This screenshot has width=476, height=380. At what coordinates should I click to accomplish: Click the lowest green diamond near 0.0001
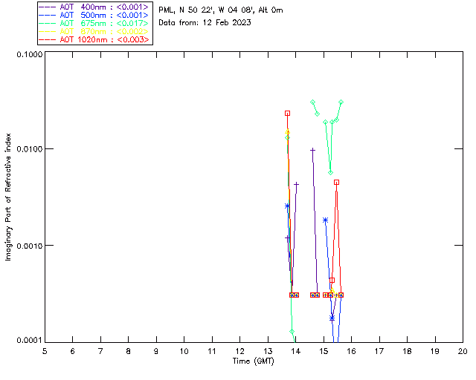coord(292,332)
